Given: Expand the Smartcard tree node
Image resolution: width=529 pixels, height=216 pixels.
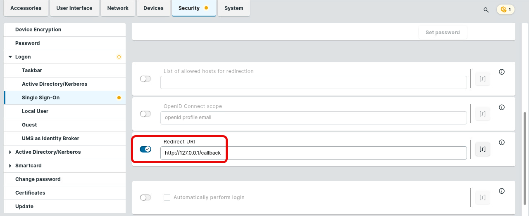Looking at the screenshot, I should [10, 166].
